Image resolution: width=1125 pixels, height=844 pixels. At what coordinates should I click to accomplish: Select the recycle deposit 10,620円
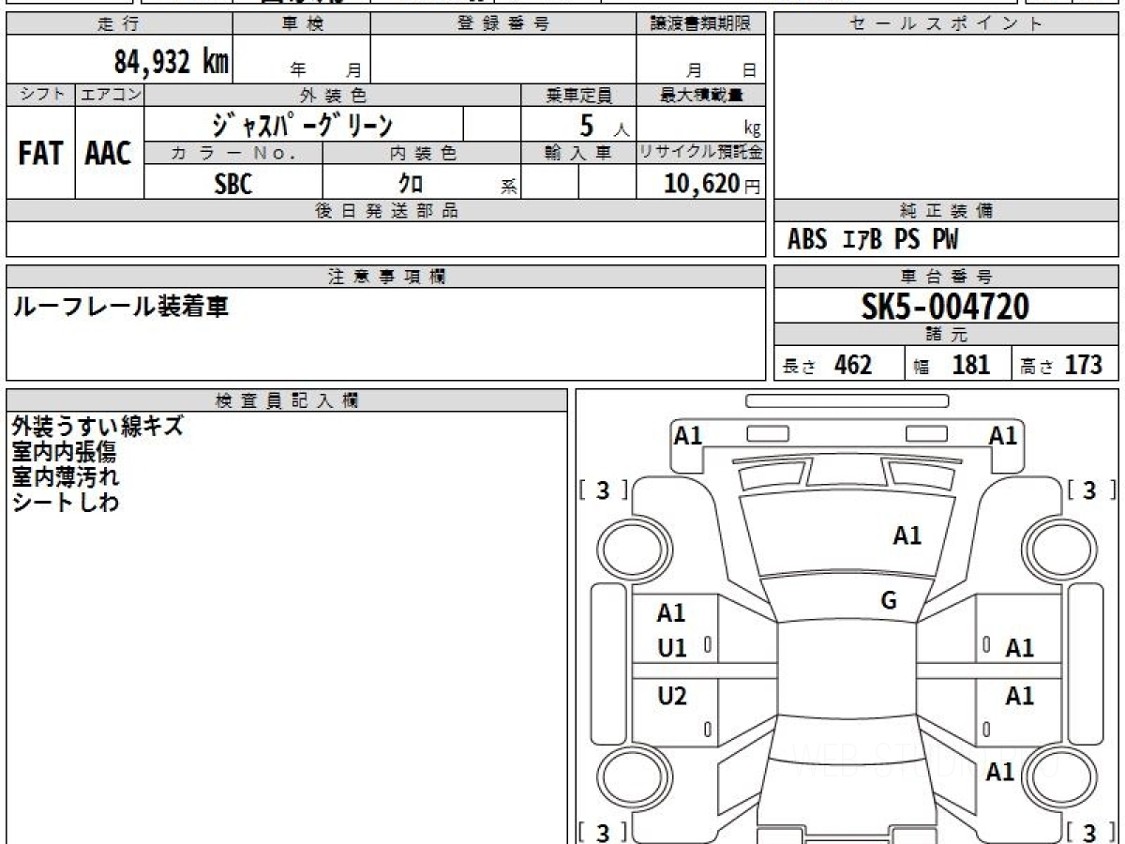[x=712, y=184]
